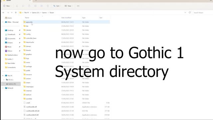Expand the Milan - Personal node
Viewport: 213px width, 120px height.
(x=3, y=22)
